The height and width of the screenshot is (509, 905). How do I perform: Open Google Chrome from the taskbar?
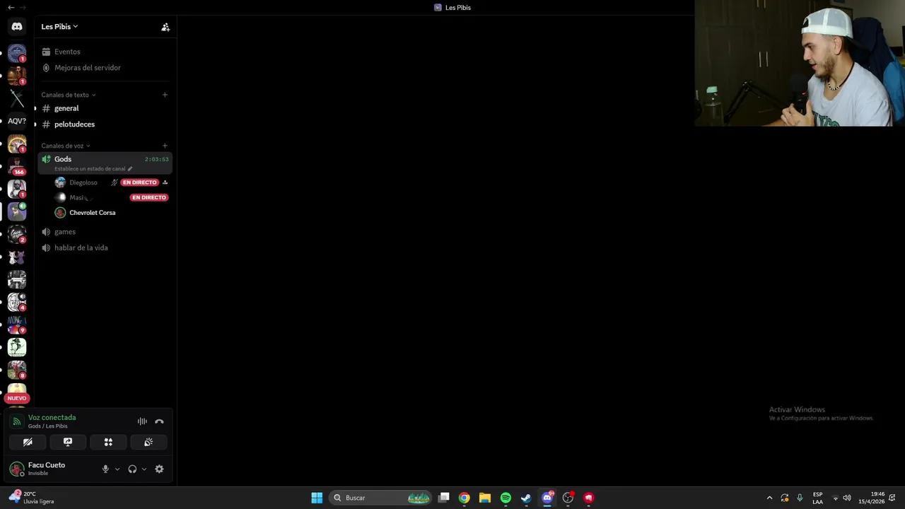[464, 498]
